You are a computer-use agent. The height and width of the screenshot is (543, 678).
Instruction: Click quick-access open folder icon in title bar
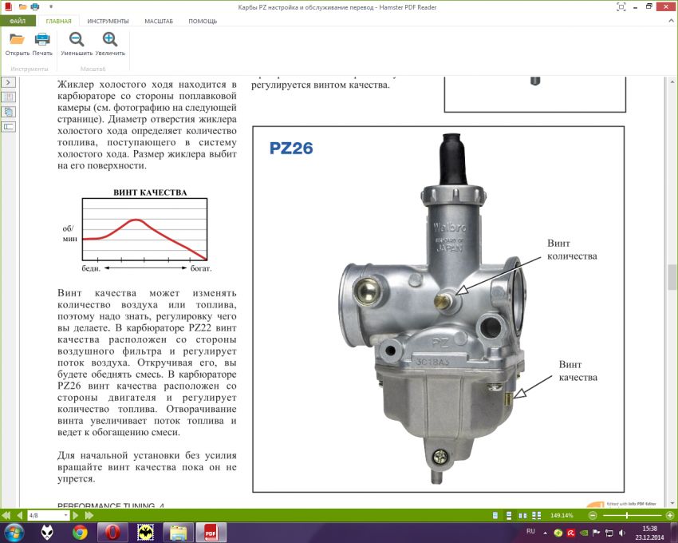tap(23, 7)
